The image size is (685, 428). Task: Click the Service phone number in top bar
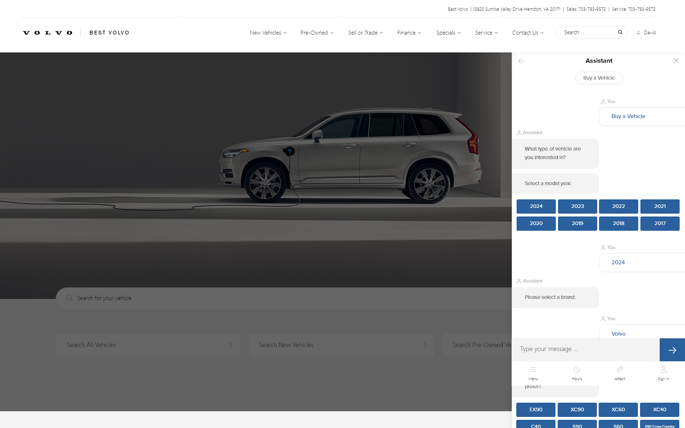[642, 9]
